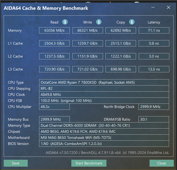Image resolution: width=177 pixels, height=170 pixels.
Task: Click the Read column header
Action: 54,22
